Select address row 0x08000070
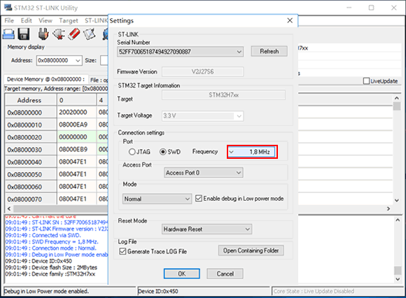Viewport: 406px width, 298px height. (30, 199)
